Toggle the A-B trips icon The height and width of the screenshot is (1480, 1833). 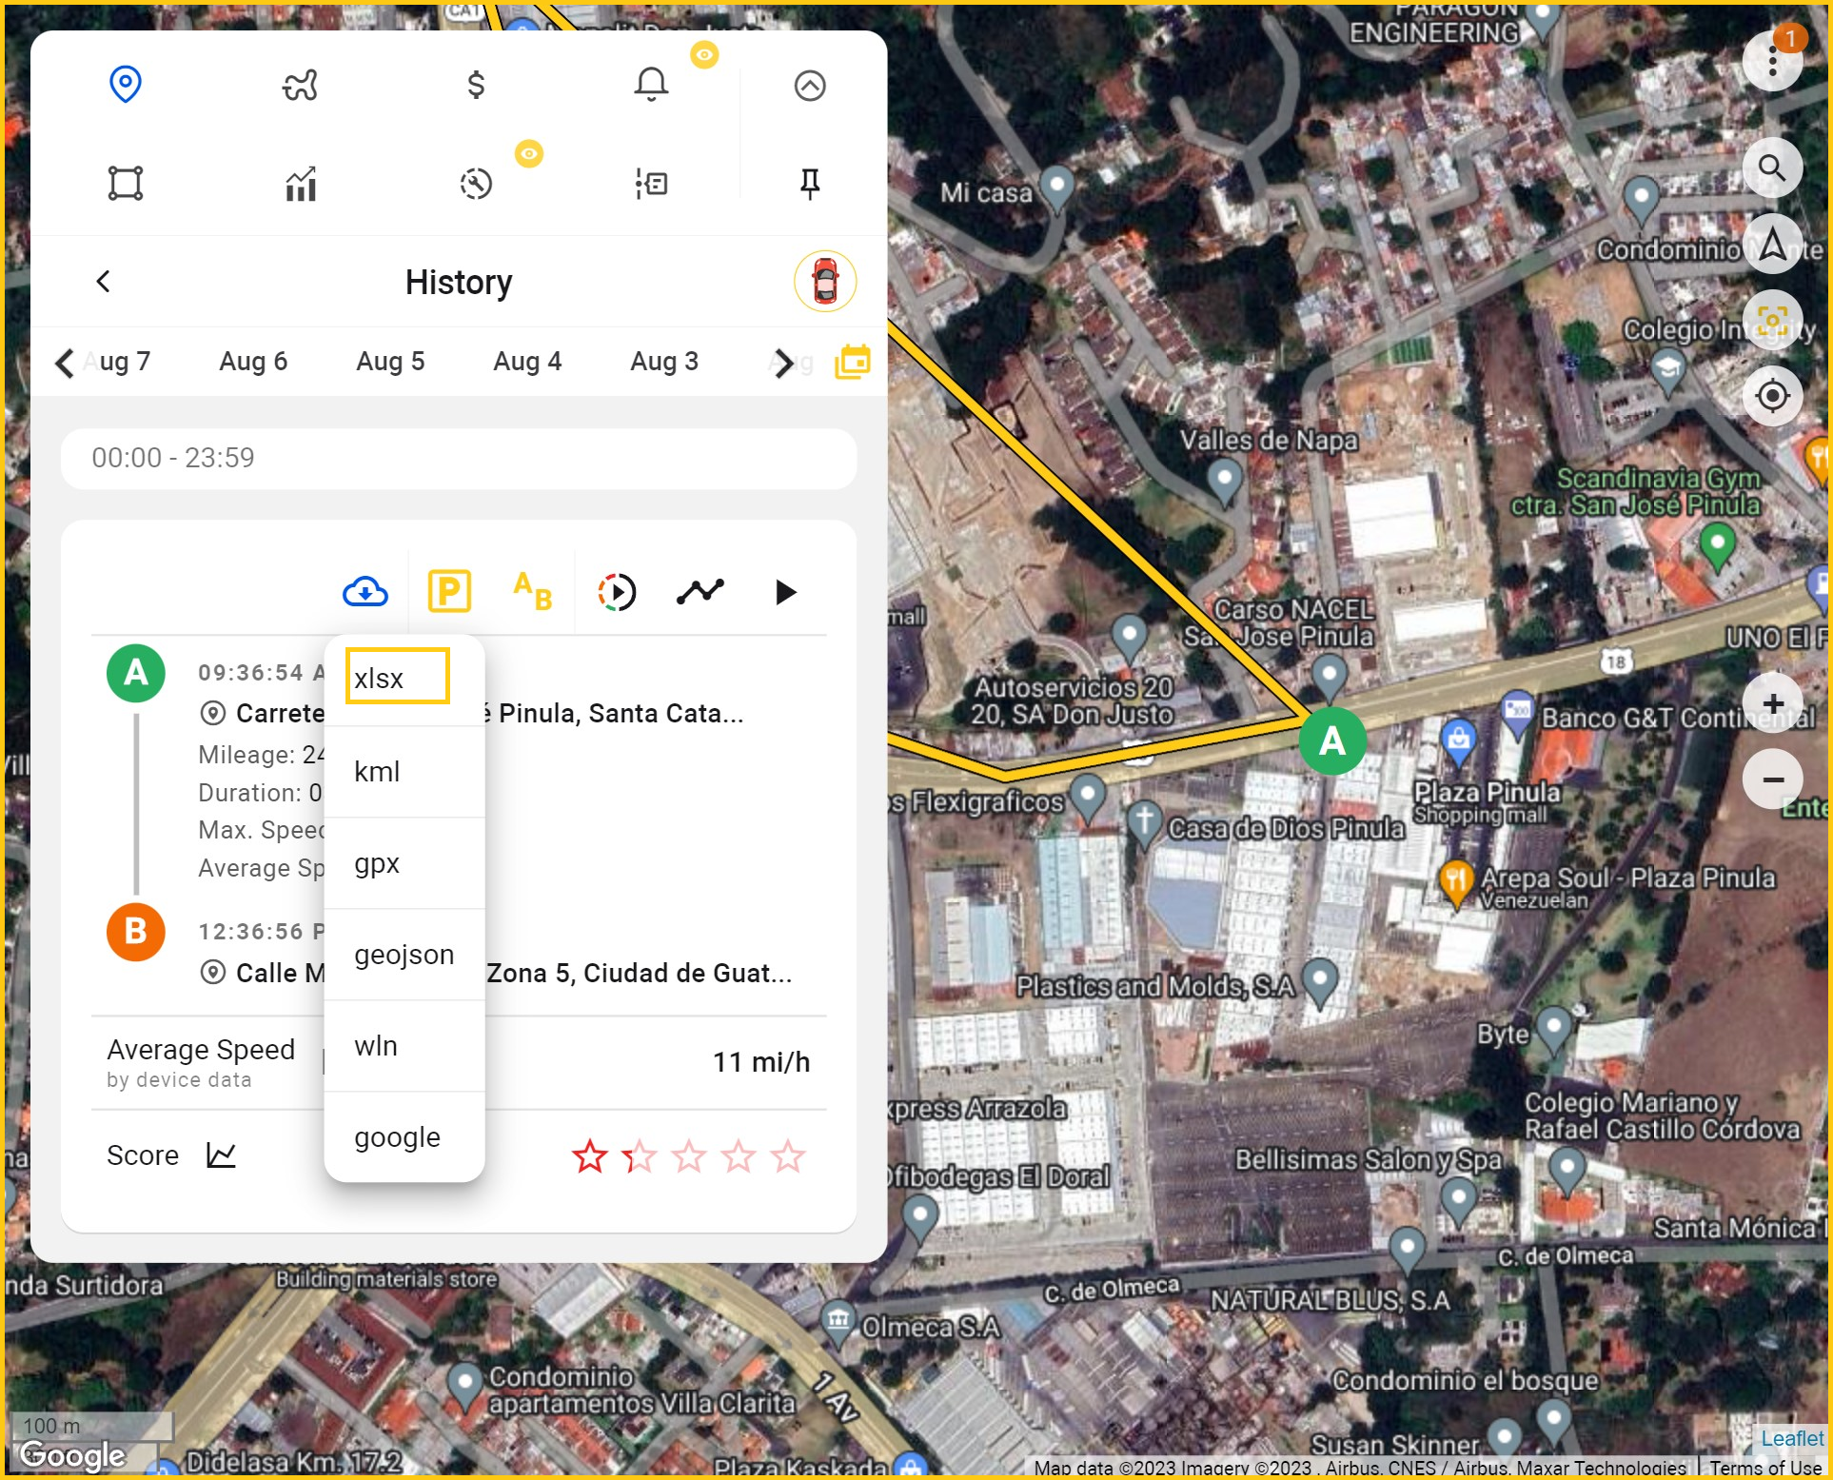(533, 591)
